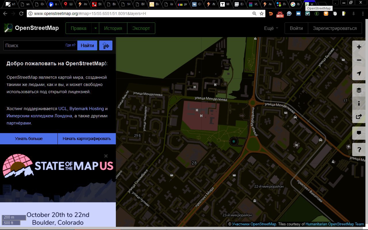
Task: Click the Узнать больше button
Action: (x=29, y=139)
